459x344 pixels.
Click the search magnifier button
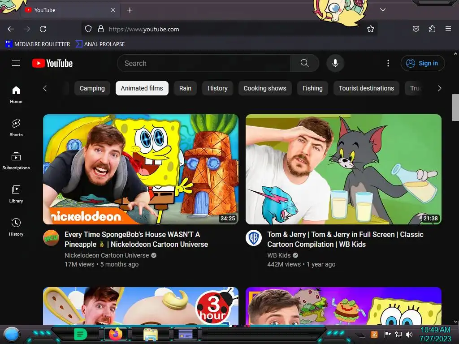pos(304,63)
